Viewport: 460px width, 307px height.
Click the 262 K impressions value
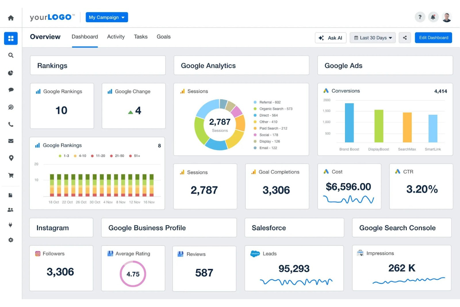point(402,268)
